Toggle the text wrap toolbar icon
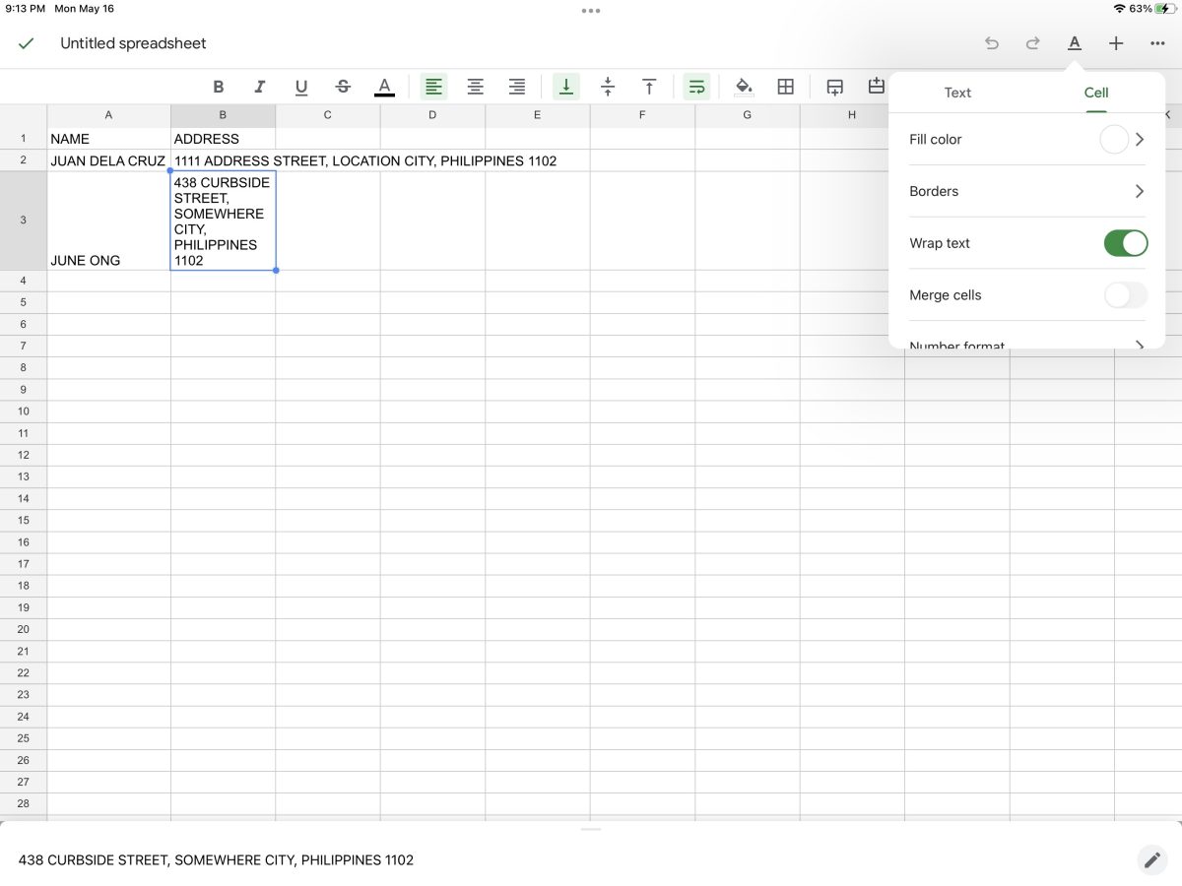 [696, 87]
